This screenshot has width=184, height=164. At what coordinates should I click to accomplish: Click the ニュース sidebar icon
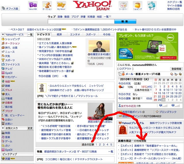click(x=3, y=52)
